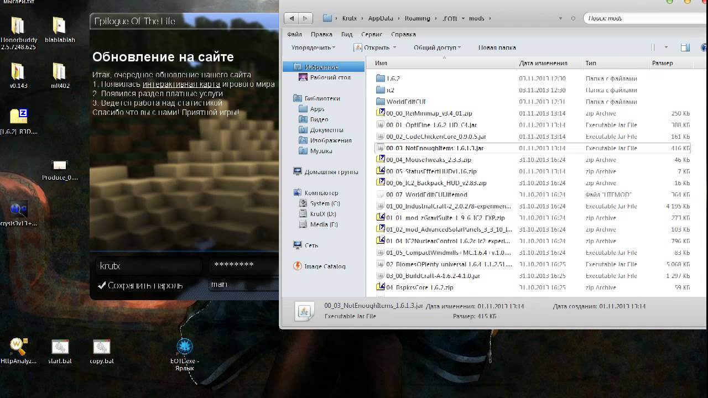Image resolution: width=708 pixels, height=398 pixels.
Task: Select the start.bat desktop file icon
Action: (60, 347)
